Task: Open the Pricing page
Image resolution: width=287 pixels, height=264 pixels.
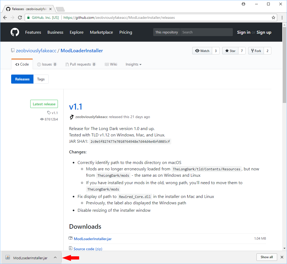Action: pos(126,32)
